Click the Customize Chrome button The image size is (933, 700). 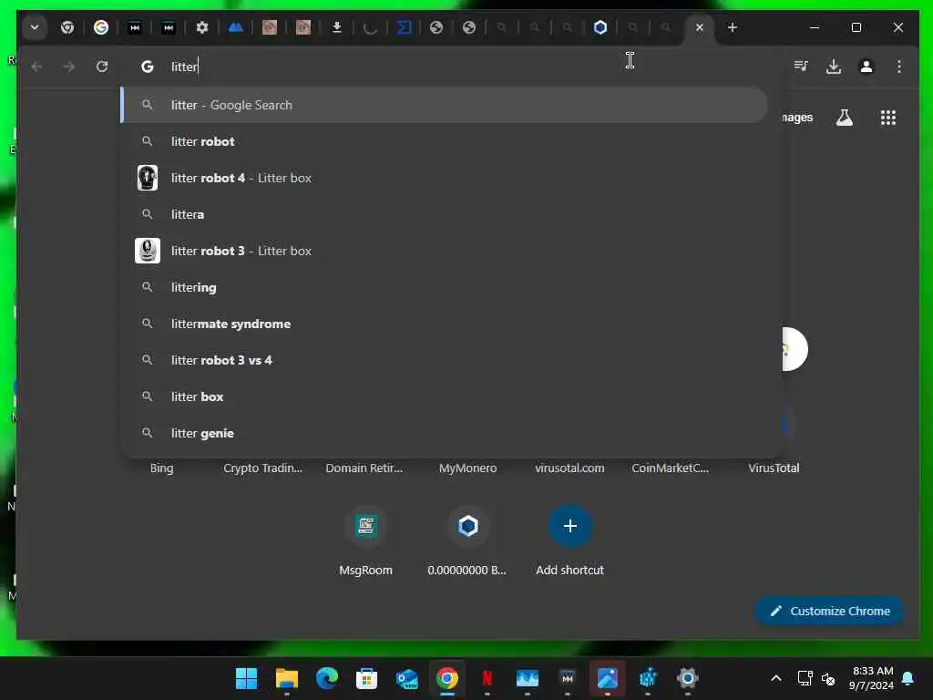click(829, 612)
